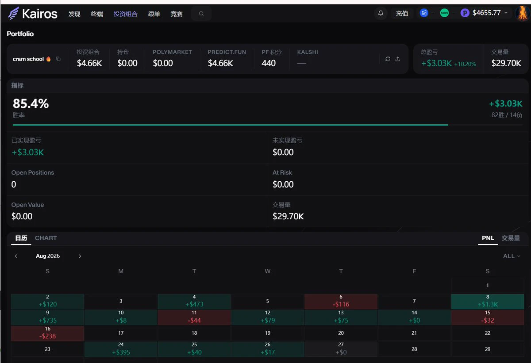
Task: Open the ALL filter dropdown
Action: point(512,256)
